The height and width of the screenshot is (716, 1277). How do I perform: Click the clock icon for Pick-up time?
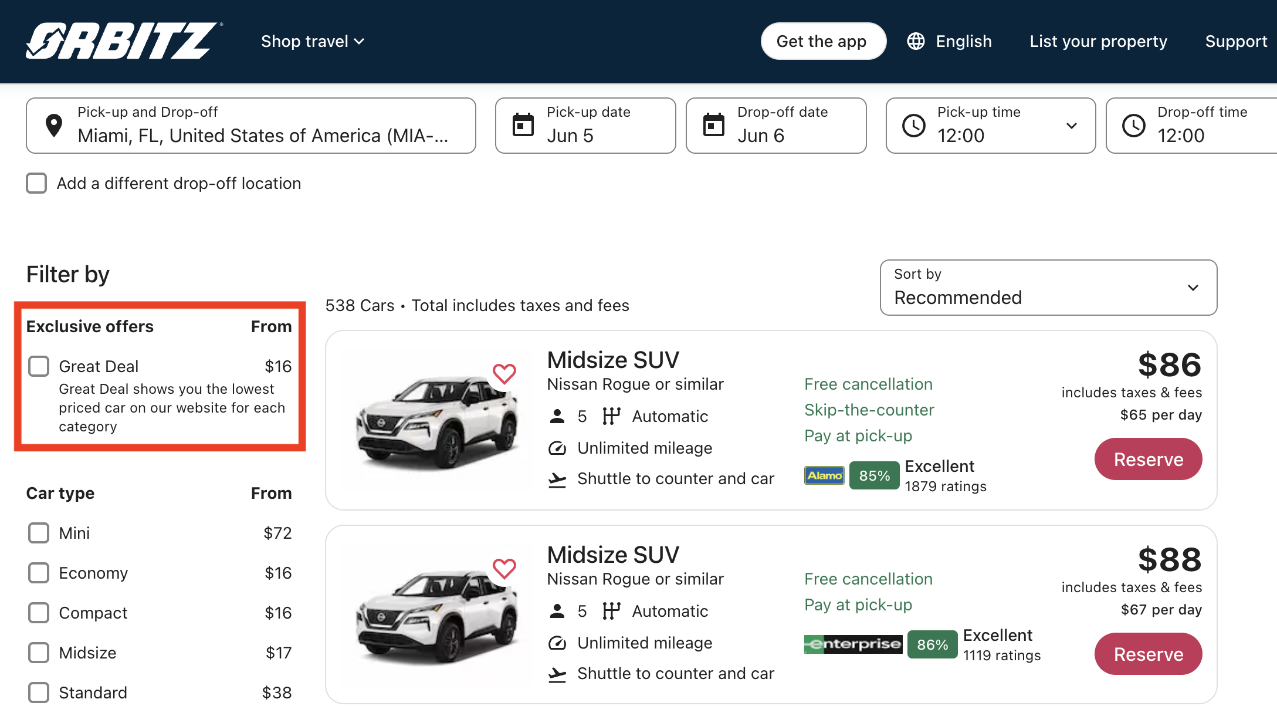(913, 126)
